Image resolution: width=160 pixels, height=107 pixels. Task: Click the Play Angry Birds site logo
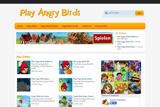(50, 13)
